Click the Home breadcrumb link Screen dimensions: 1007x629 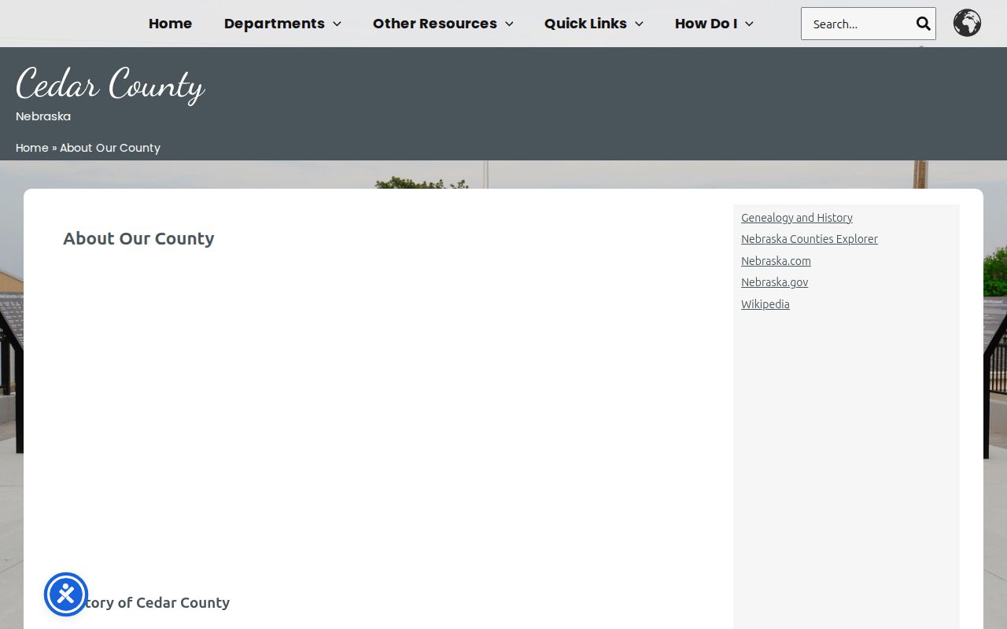point(32,148)
